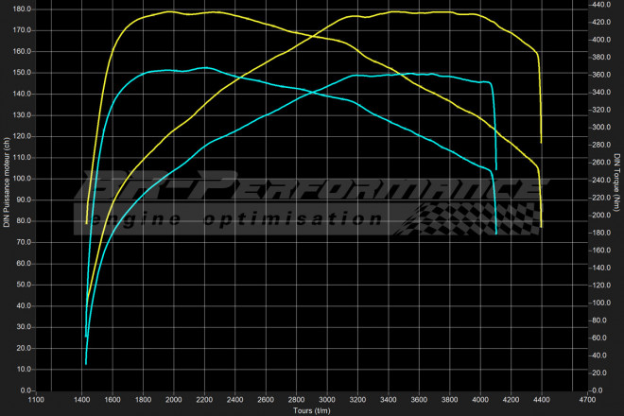
Task: Click the 4700 label on the x-axis
Action: coord(587,400)
